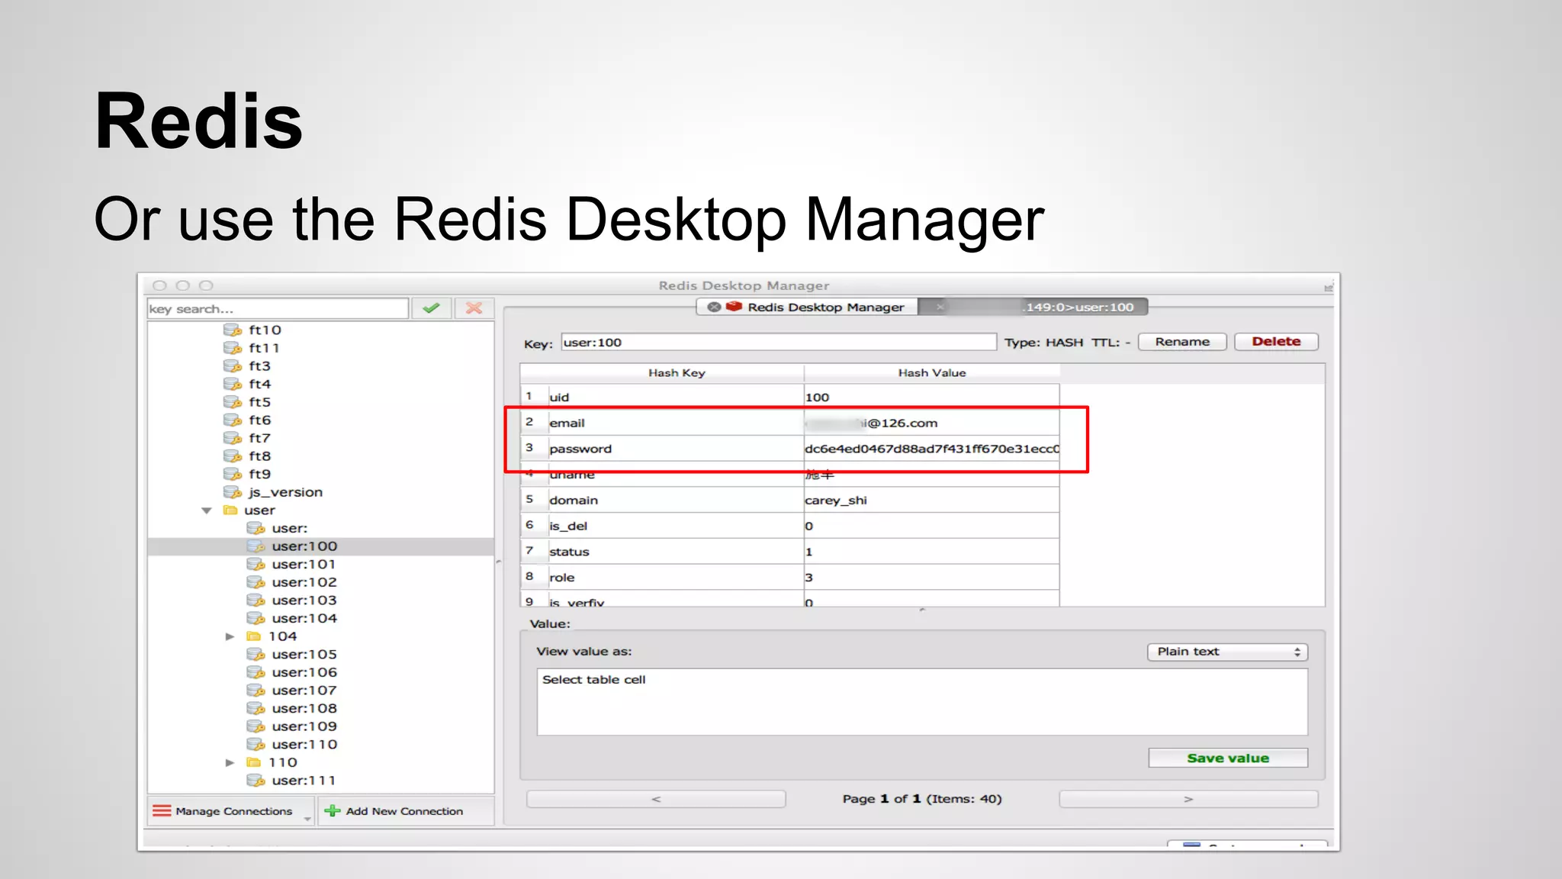The width and height of the screenshot is (1562, 879).
Task: Select the ft9 key icon
Action: coord(232,474)
